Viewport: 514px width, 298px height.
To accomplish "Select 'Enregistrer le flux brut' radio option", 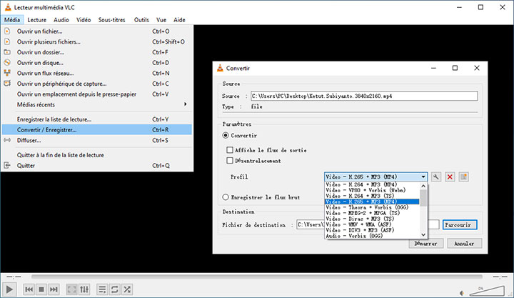I will (x=226, y=197).
